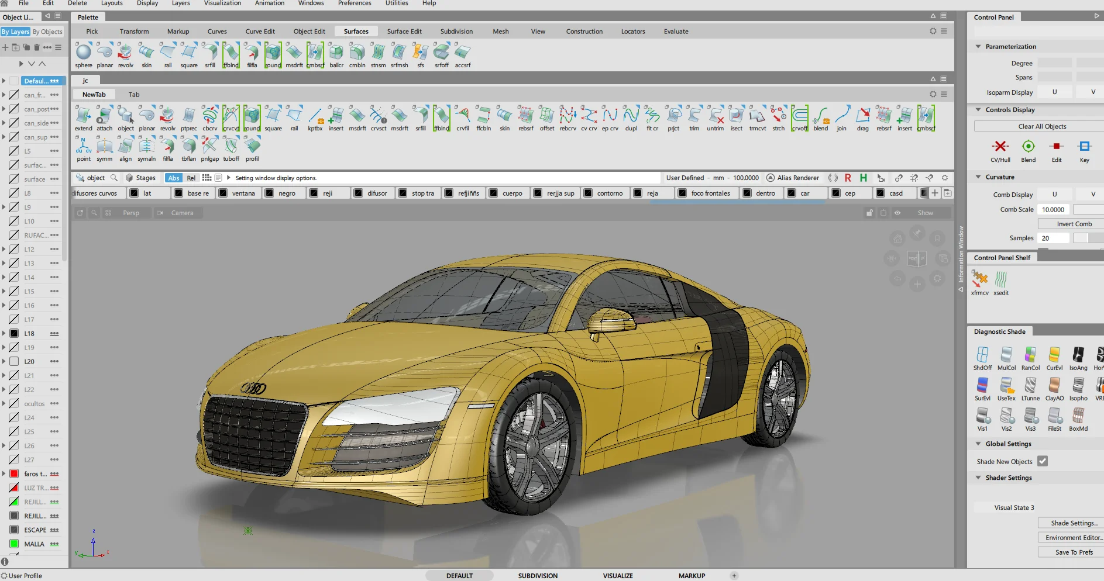Select the symm tool on the shelf
The image size is (1104, 581).
[105, 149]
